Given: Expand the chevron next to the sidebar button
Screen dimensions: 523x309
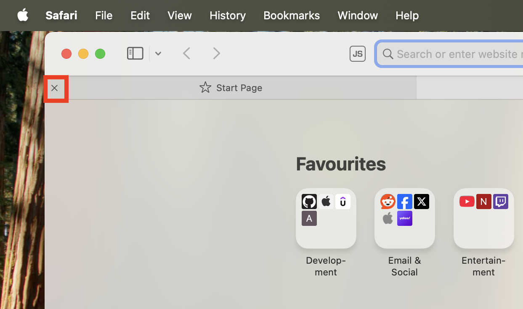Looking at the screenshot, I should coord(158,53).
